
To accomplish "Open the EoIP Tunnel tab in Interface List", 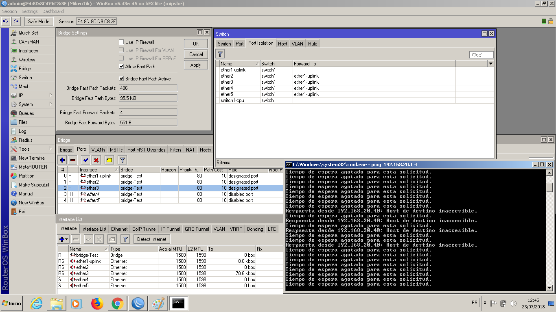I will point(144,229).
